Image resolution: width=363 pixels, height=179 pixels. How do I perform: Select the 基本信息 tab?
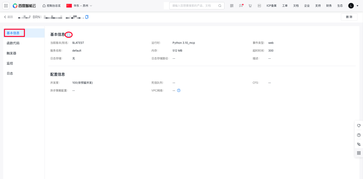(x=24, y=33)
